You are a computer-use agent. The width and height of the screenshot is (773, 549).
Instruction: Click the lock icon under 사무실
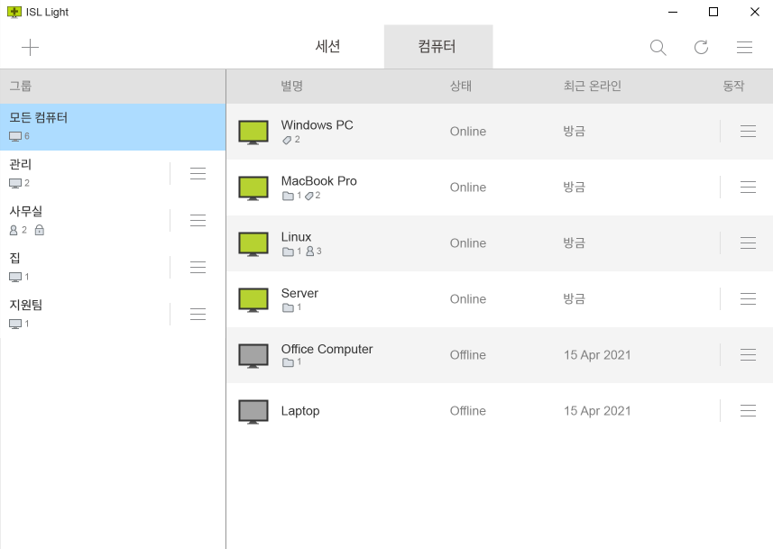40,230
